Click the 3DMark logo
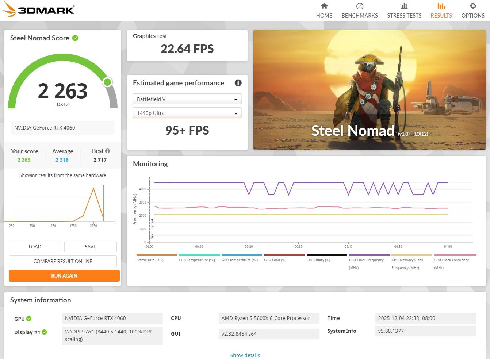Image resolution: width=490 pixels, height=359 pixels. click(x=38, y=10)
